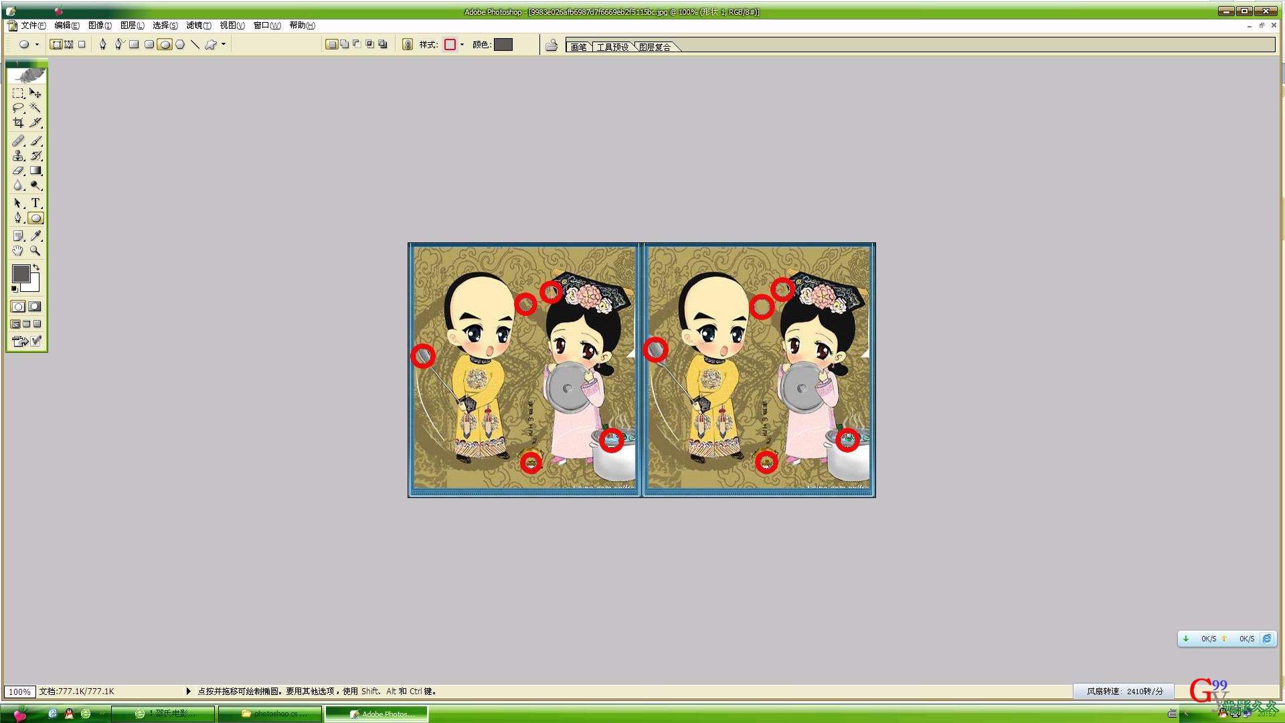The image size is (1285, 723).
Task: Toggle the style link chain button
Action: 408,44
